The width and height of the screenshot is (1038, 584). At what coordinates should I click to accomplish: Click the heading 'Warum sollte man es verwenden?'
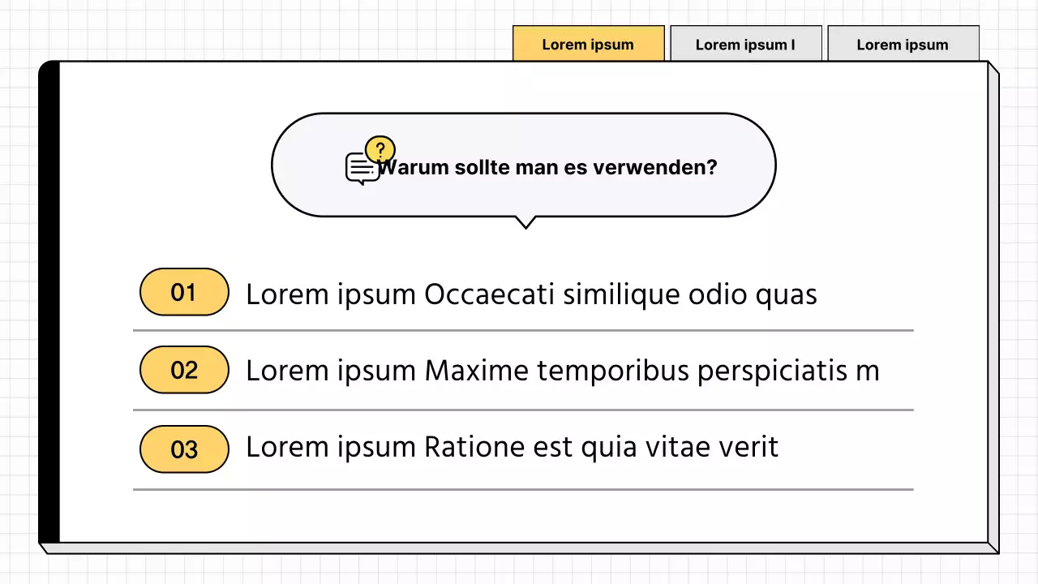click(548, 168)
